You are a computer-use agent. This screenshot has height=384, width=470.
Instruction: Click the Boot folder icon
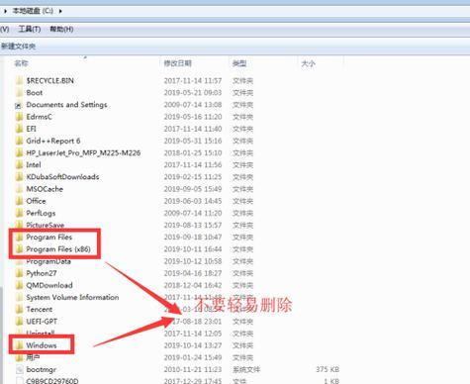click(x=20, y=93)
